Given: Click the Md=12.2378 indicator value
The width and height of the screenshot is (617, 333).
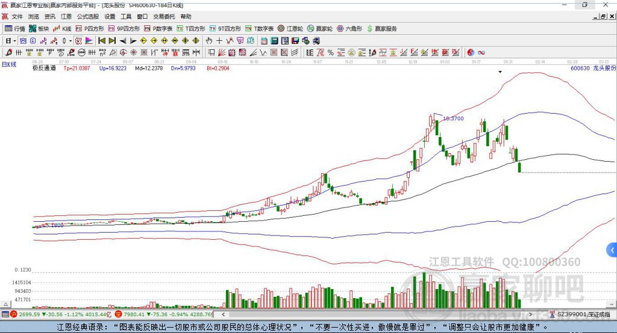Looking at the screenshot, I should [x=149, y=69].
